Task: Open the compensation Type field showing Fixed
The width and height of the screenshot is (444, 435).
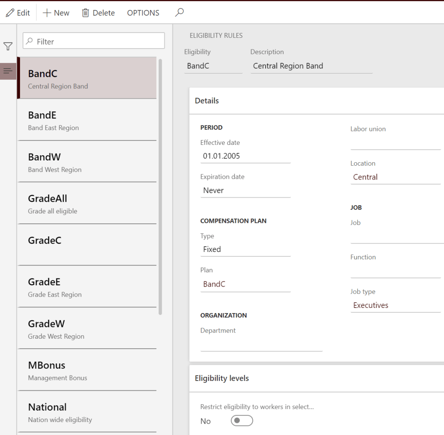Action: coord(245,249)
